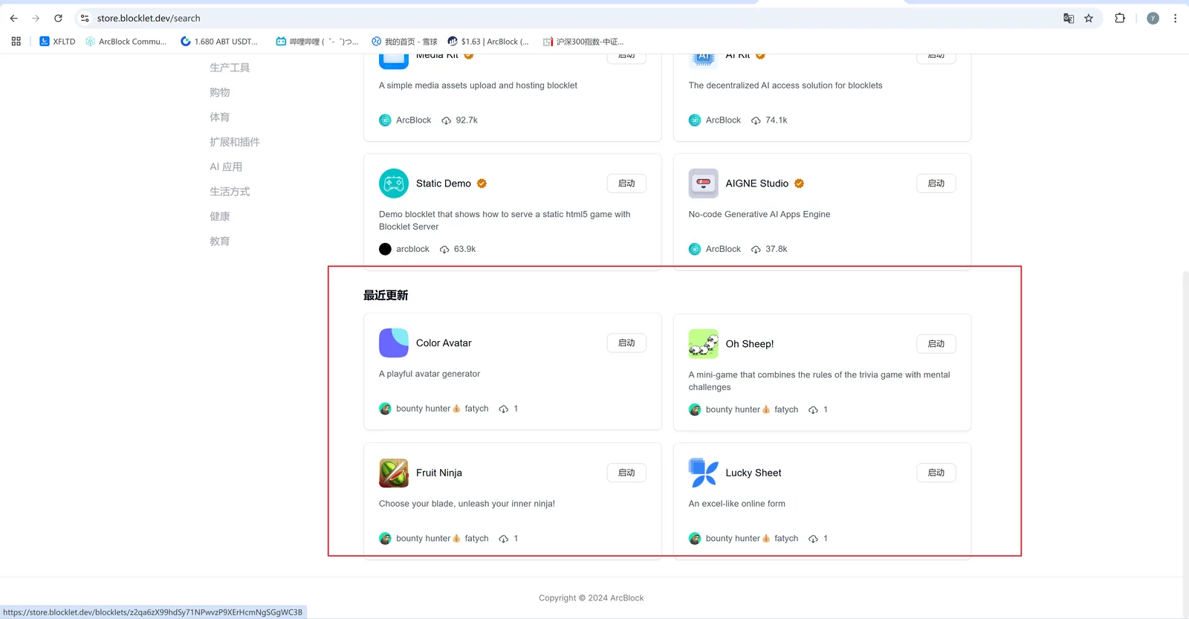Open the browser extensions menu
The width and height of the screenshot is (1189, 619).
[1120, 19]
